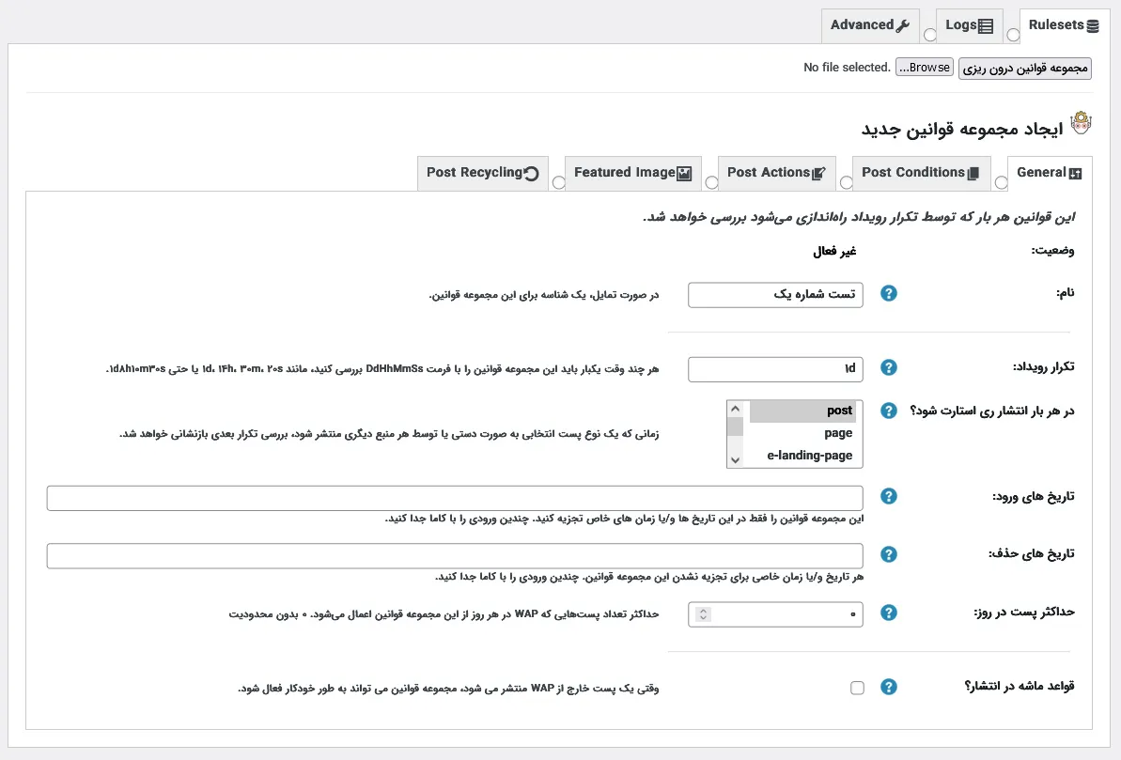This screenshot has width=1121, height=760.
Task: Click the post type list's up arrow
Action: tap(735, 409)
